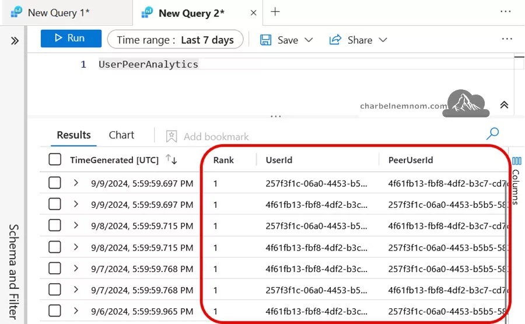Viewport: 525px width, 324px height.
Task: Expand the second 9/7/2024 row details
Action: pos(76,290)
